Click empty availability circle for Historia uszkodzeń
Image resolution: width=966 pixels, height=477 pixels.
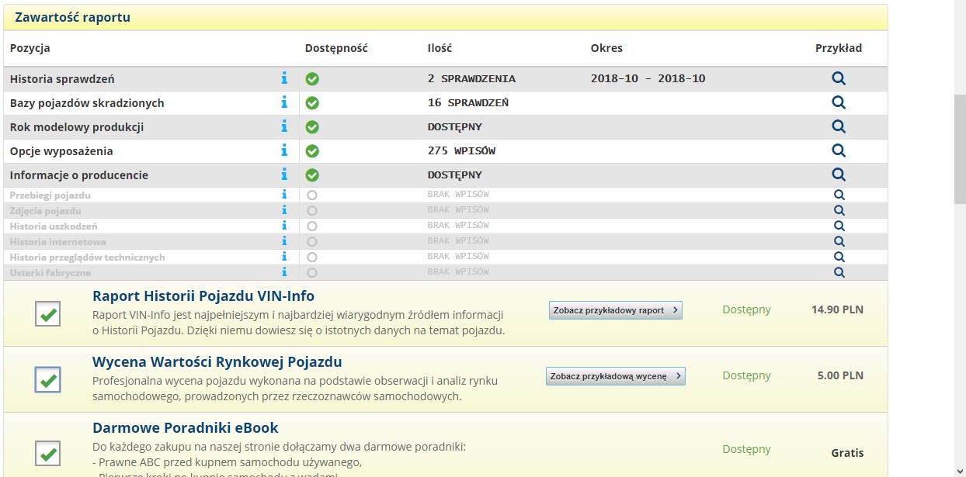[x=312, y=226]
